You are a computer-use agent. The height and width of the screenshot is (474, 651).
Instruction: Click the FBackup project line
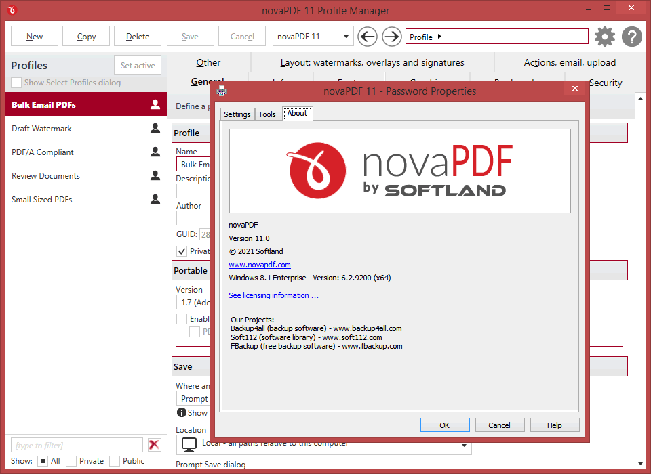[317, 346]
